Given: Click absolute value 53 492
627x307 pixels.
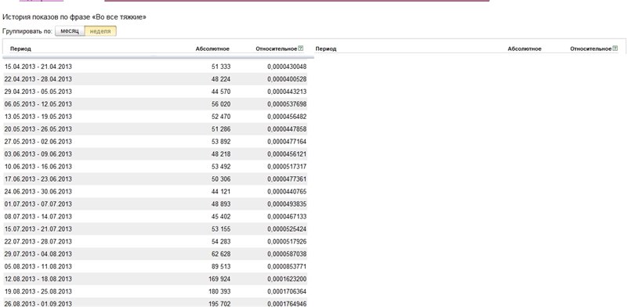Looking at the screenshot, I should click(x=221, y=166).
